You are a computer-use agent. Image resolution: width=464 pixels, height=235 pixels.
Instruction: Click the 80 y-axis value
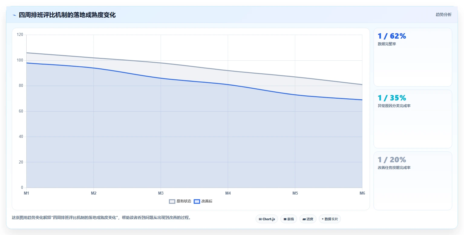(21, 86)
